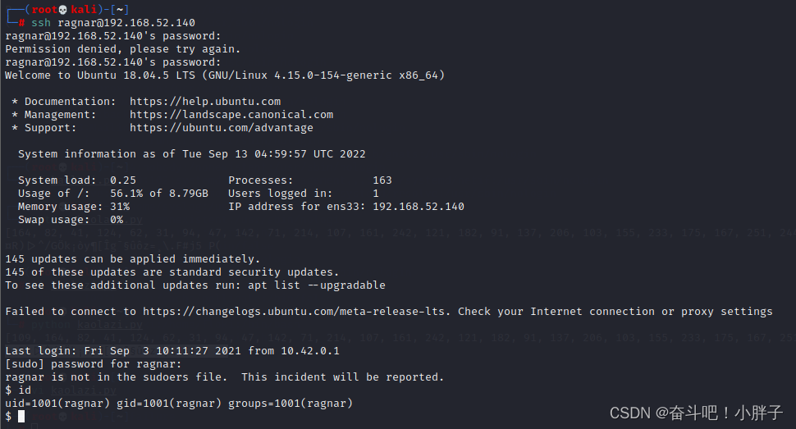
Task: Click the '[sudo] password for ragnar' line
Action: coord(94,364)
